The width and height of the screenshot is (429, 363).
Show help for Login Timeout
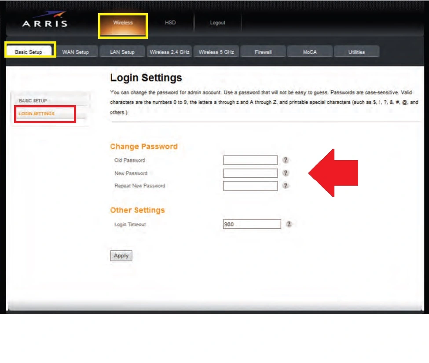(289, 224)
